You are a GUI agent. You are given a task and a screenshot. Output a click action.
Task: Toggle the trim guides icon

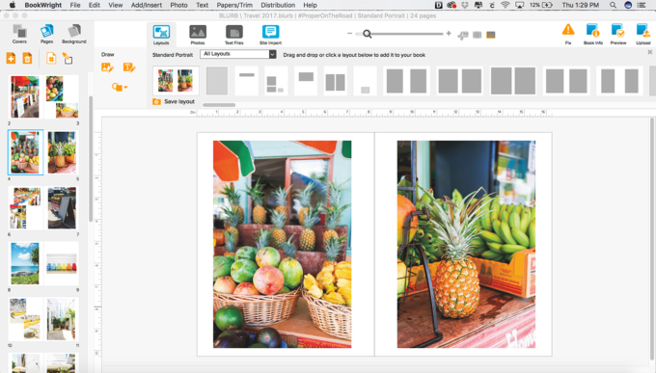pyautogui.click(x=463, y=36)
